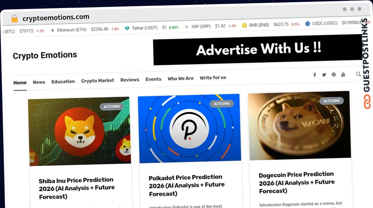Open the Education menu item

(x=63, y=82)
